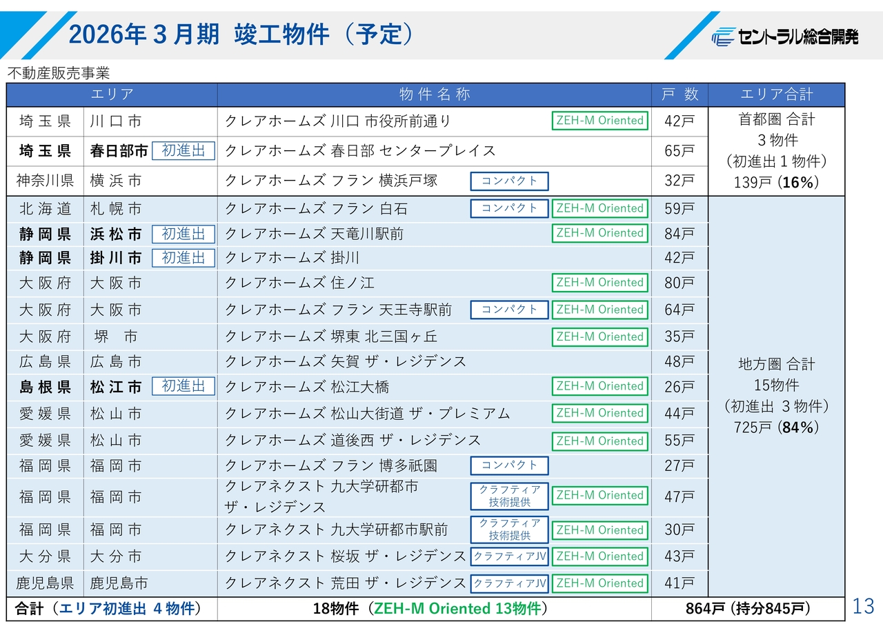883x624 pixels.
Task: Click the セントラル総合開発 company logo
Action: (x=785, y=36)
